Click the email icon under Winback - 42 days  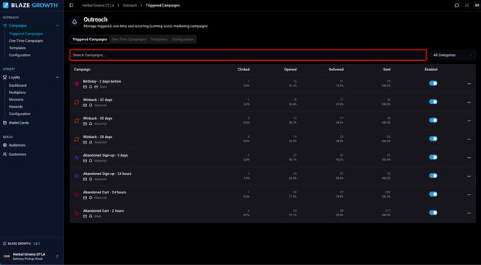tap(85, 106)
